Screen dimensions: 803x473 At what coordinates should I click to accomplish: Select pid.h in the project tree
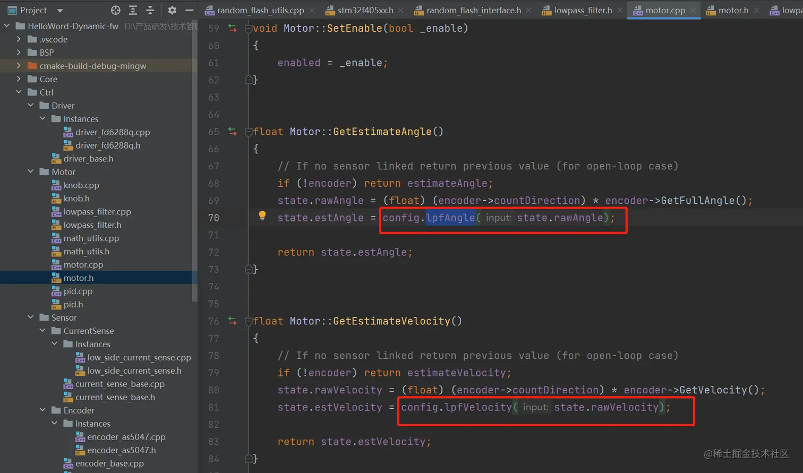pyautogui.click(x=73, y=305)
